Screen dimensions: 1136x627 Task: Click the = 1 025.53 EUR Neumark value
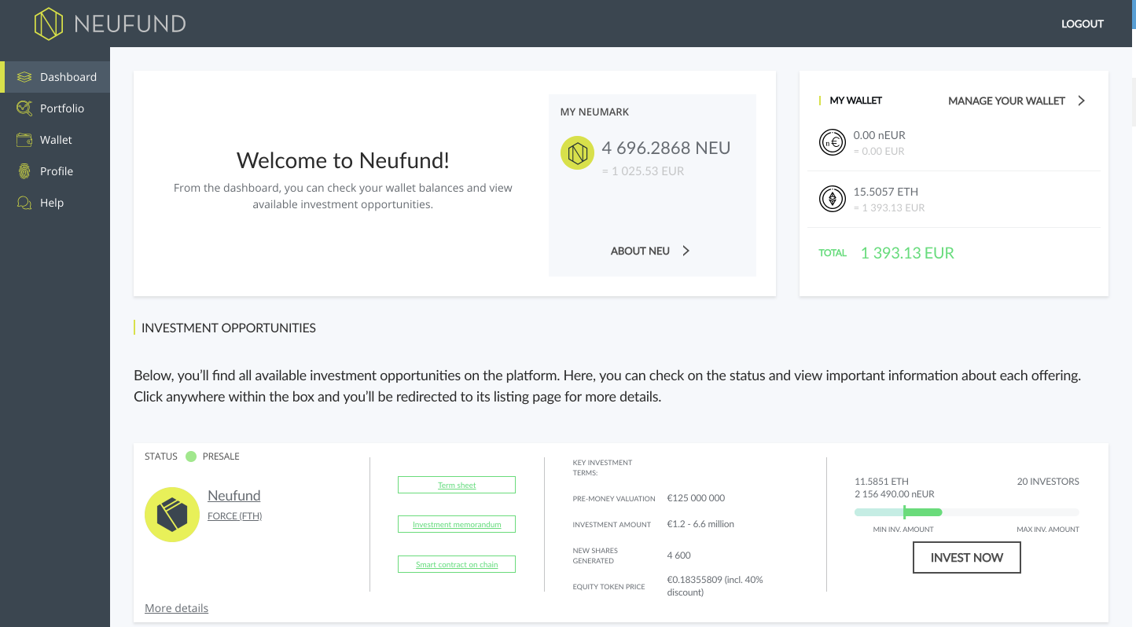coord(642,170)
